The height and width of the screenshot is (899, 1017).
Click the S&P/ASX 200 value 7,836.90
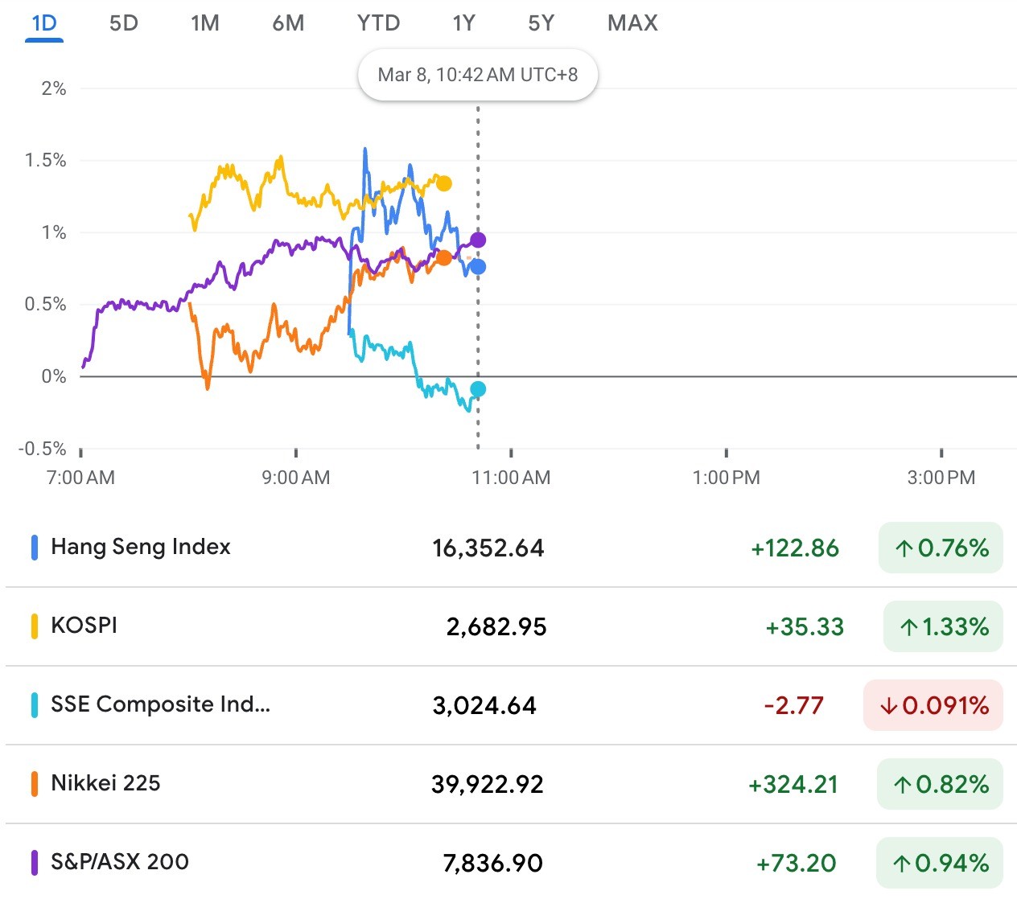[493, 864]
